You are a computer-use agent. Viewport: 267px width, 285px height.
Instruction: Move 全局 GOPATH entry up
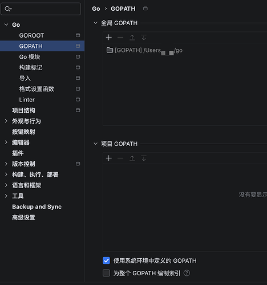pos(132,38)
